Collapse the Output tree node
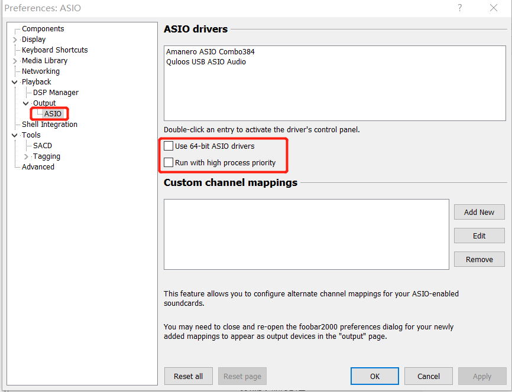Image resolution: width=512 pixels, height=392 pixels. click(26, 103)
